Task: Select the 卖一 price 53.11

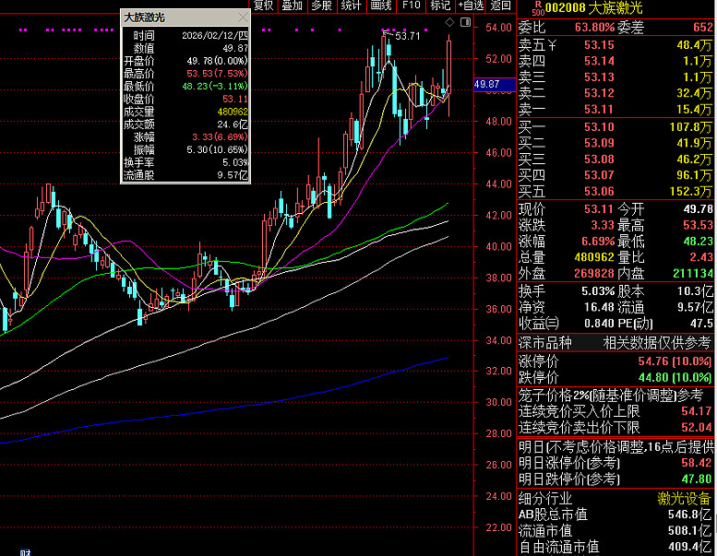Action: pos(599,109)
